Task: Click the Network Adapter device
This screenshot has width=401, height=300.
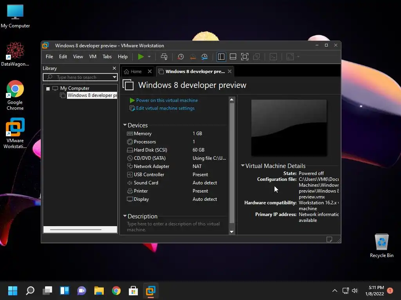Action: point(177,166)
